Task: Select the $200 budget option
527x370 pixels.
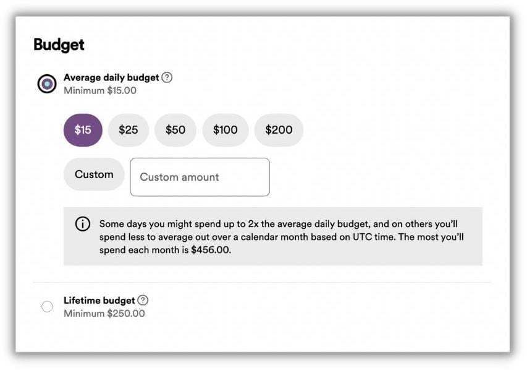Action: pyautogui.click(x=279, y=130)
